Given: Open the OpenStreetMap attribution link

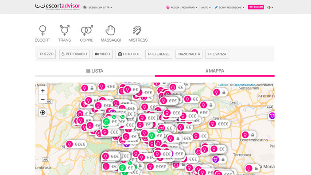Looking at the screenshot, I should point(245,85).
